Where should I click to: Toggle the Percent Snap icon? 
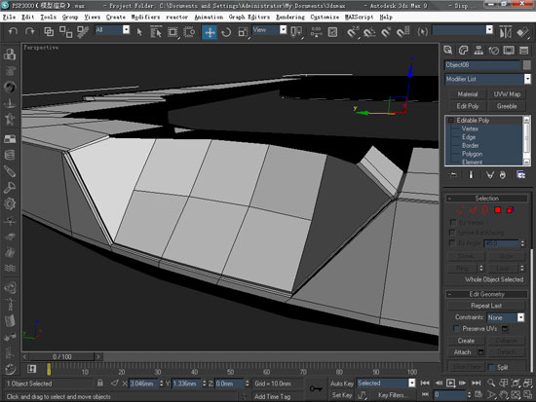click(x=386, y=32)
